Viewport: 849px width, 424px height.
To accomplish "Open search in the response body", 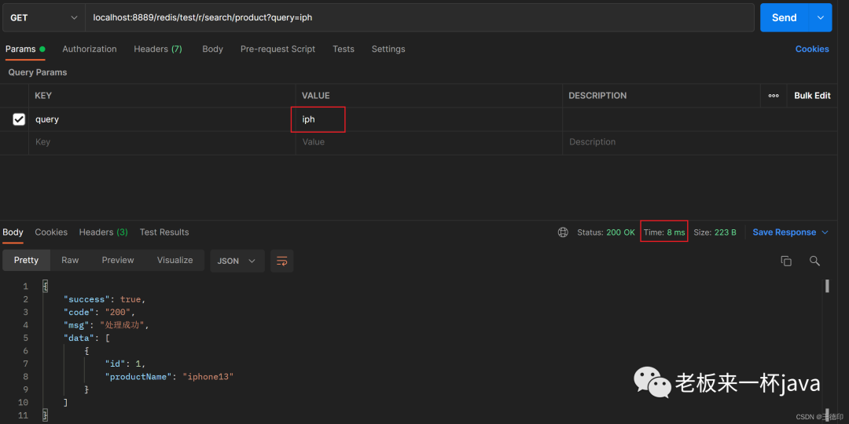I will [x=814, y=261].
